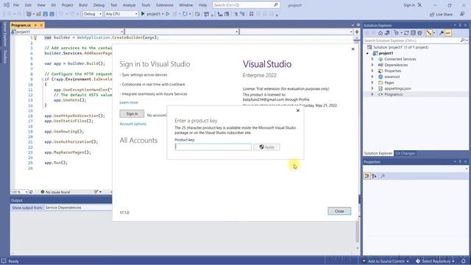Expand the Pages folder node
The width and height of the screenshot is (471, 265).
point(372,82)
